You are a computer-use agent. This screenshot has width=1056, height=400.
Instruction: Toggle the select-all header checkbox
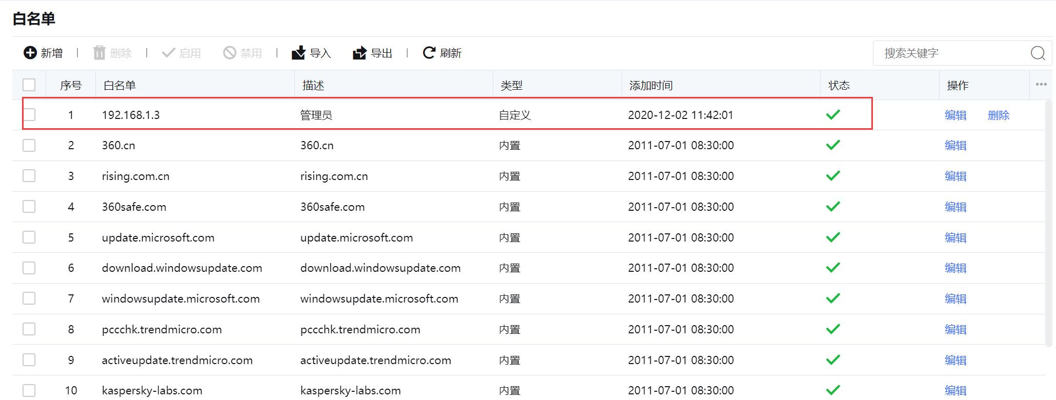click(29, 85)
